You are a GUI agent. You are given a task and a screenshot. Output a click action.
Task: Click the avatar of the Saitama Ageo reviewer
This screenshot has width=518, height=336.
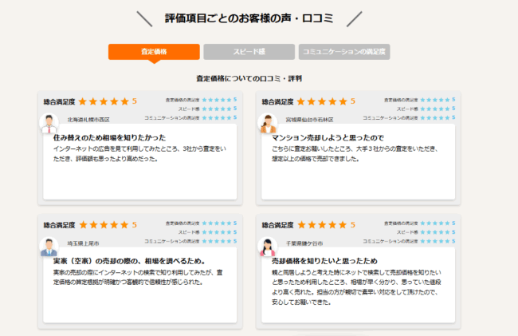pyautogui.click(x=49, y=246)
